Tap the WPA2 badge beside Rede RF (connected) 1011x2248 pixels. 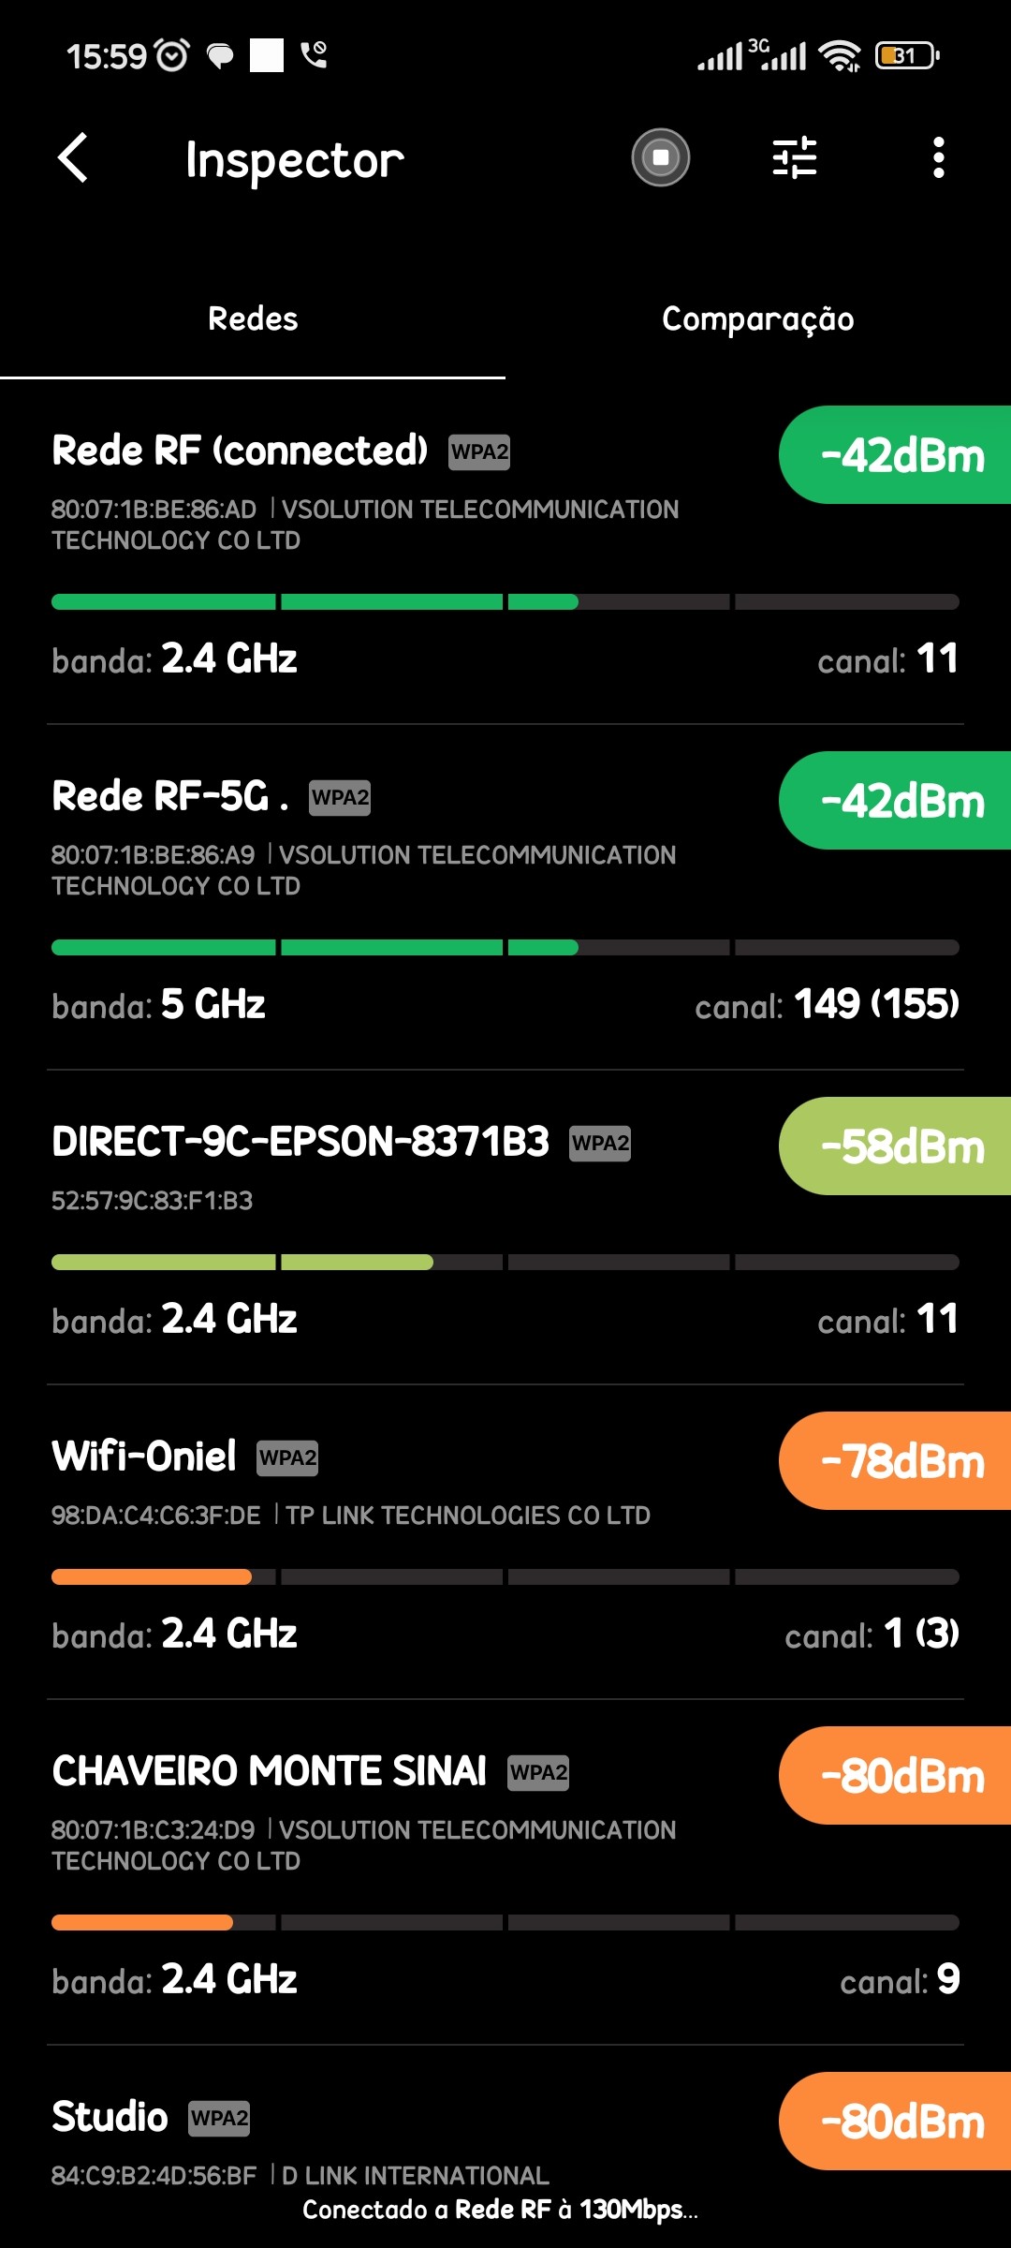click(x=479, y=452)
